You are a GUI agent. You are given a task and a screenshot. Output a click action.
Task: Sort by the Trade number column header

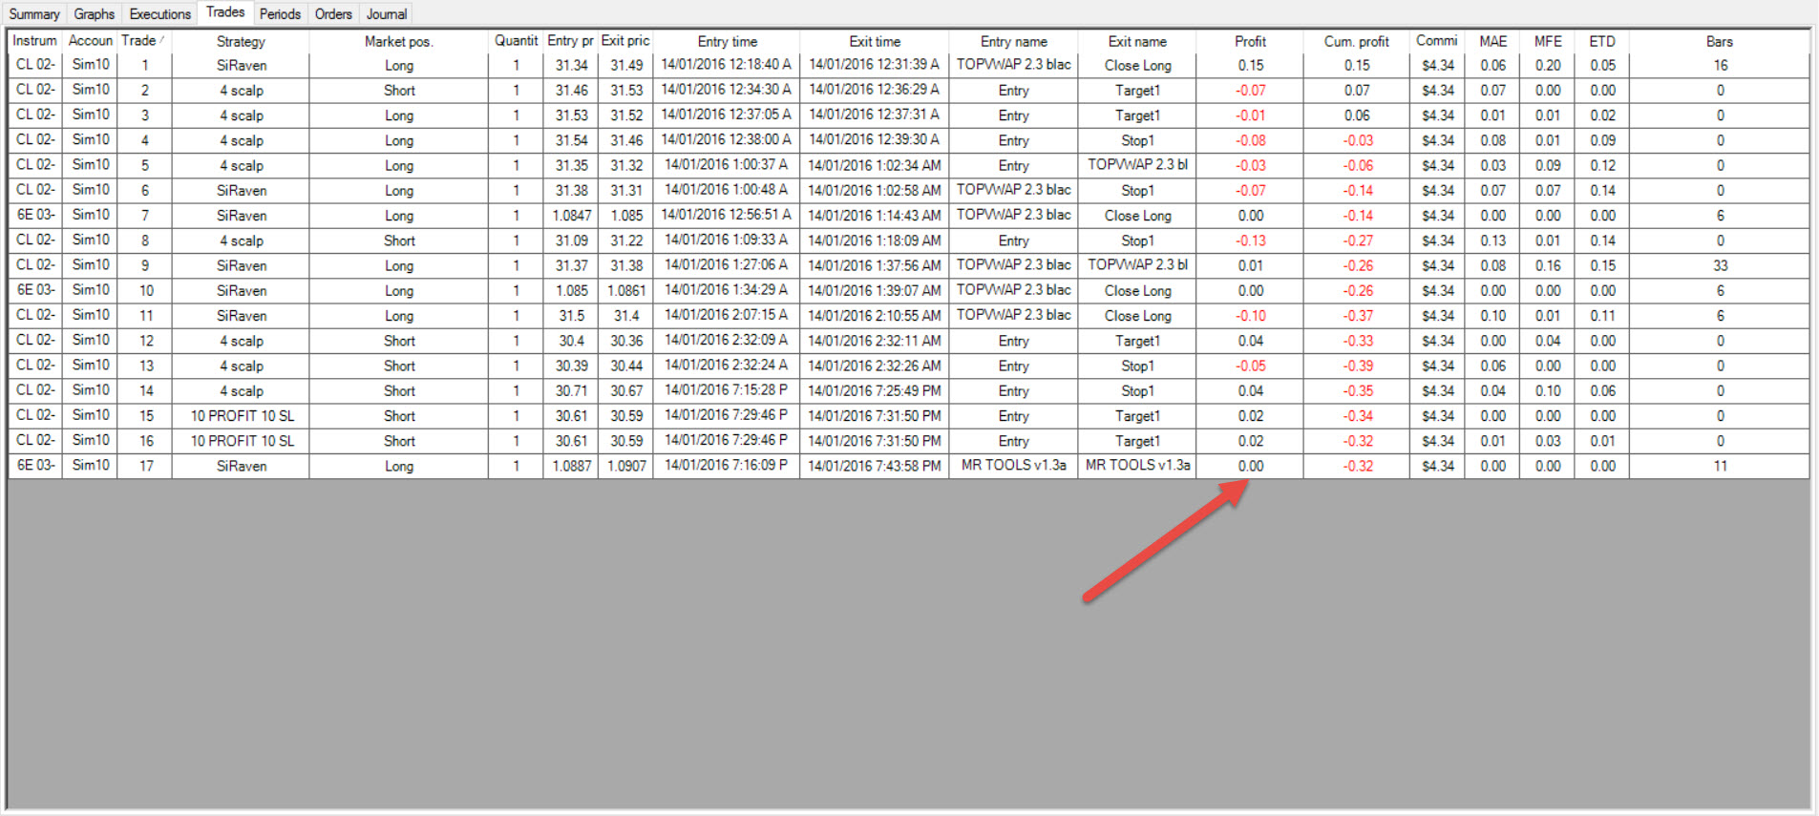143,41
